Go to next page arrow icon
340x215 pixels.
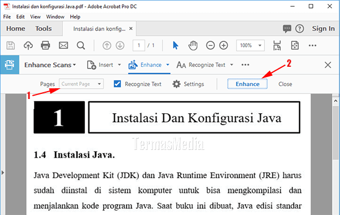[120, 45]
